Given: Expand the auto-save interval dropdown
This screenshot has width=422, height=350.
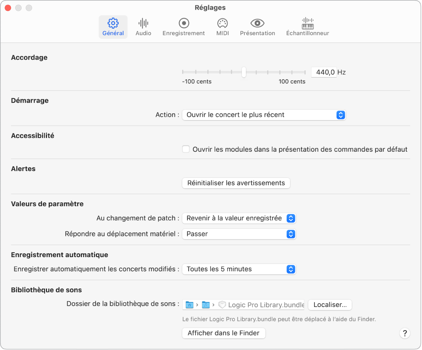Looking at the screenshot, I should coord(239,269).
